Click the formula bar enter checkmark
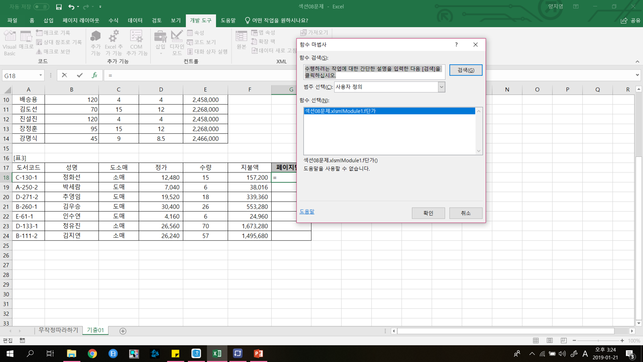643x362 pixels. click(79, 75)
